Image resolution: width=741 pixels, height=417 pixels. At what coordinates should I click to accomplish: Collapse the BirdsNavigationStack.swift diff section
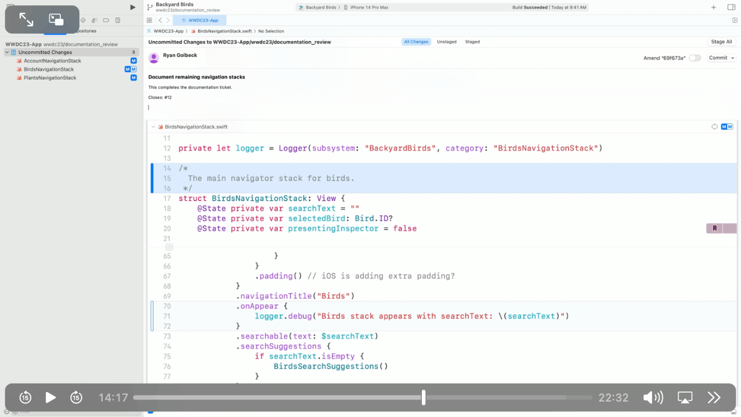click(x=153, y=127)
